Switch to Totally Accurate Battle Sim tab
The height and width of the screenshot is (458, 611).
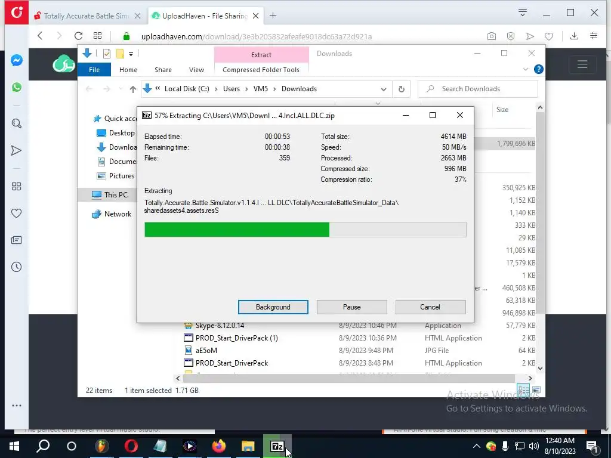[x=87, y=16]
